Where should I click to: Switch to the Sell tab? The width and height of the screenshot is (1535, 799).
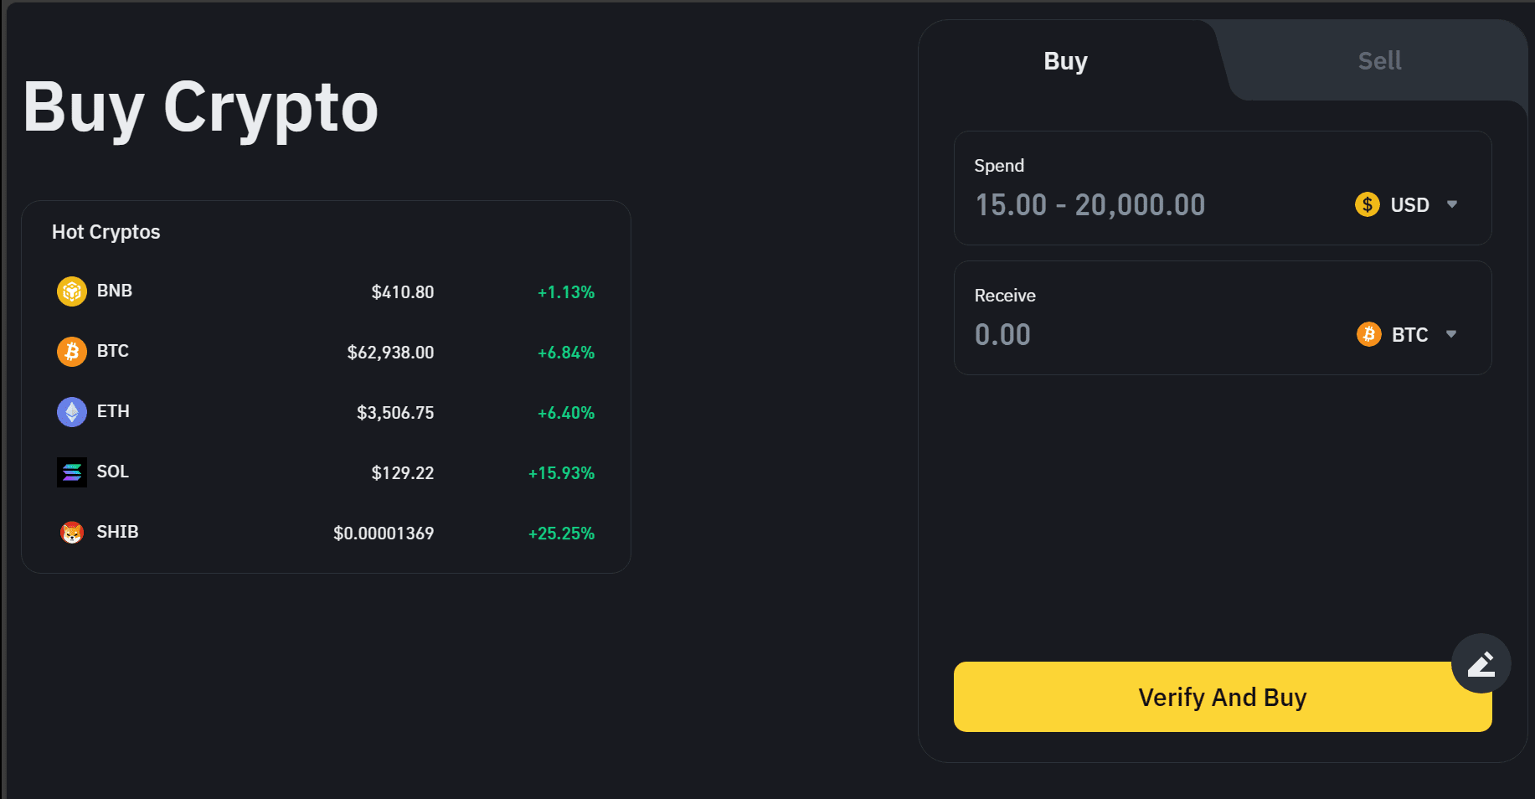(1379, 61)
